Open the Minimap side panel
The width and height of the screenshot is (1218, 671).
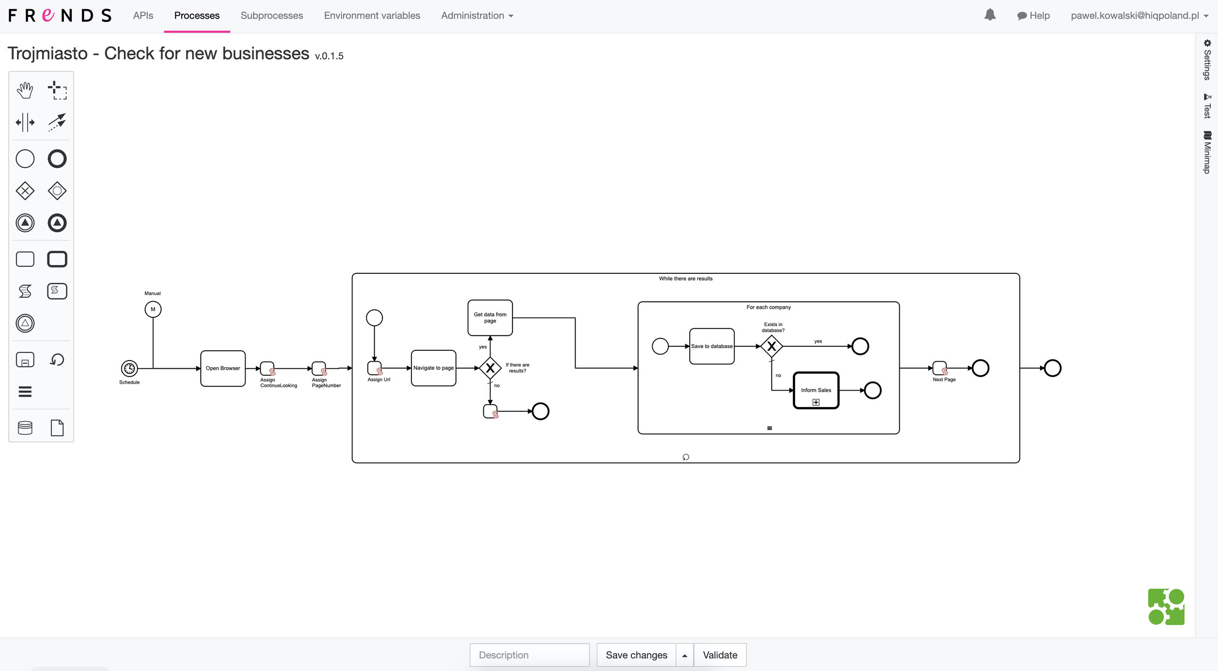tap(1207, 153)
